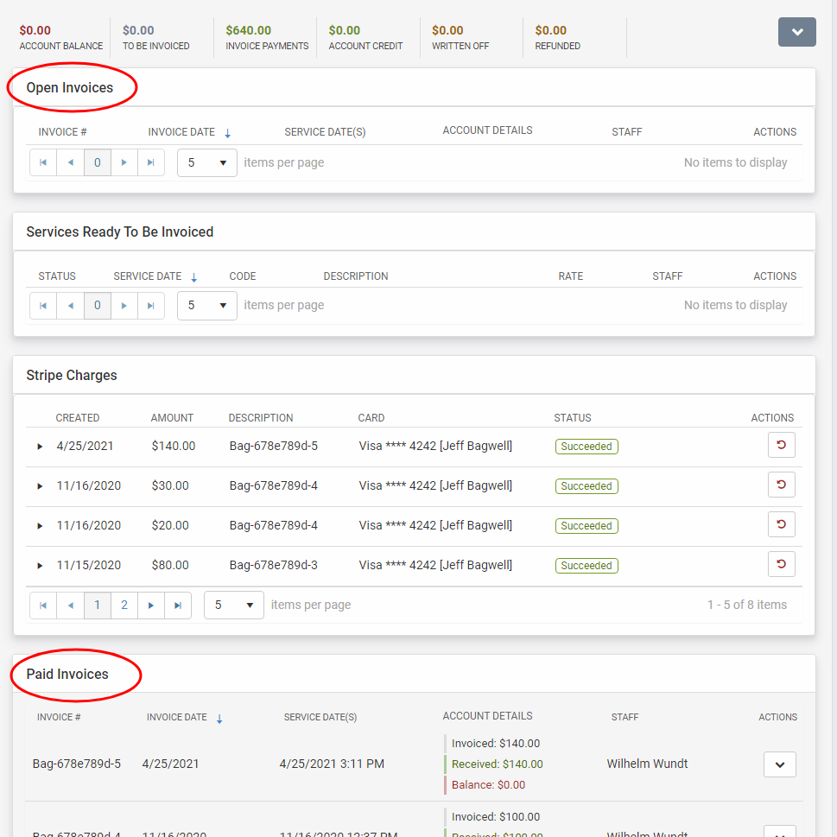837x837 pixels.
Task: Go to last page of Stripe Charges
Action: pyautogui.click(x=178, y=605)
